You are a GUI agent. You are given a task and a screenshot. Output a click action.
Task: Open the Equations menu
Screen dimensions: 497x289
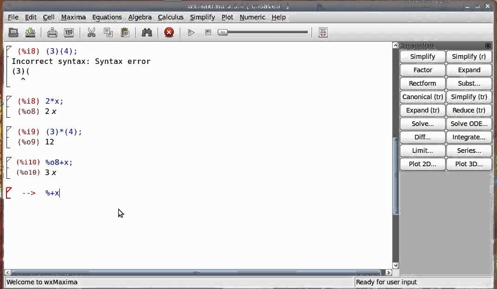point(107,17)
